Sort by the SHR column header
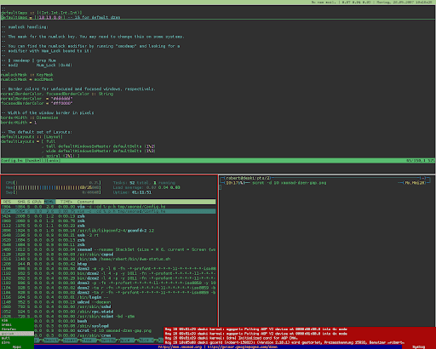This screenshot has width=436, height=349. (x=21, y=202)
